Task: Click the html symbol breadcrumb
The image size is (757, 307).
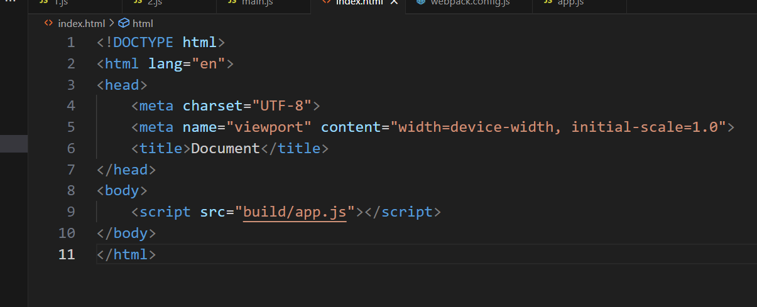Action: (x=143, y=23)
